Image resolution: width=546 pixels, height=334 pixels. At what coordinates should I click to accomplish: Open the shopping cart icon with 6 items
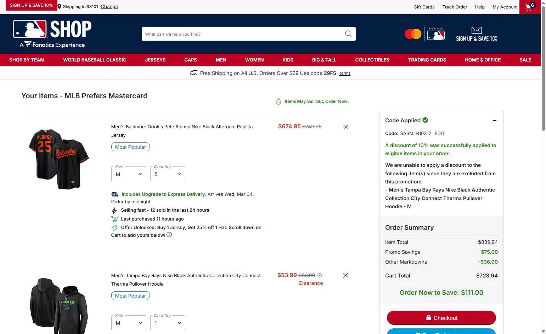point(530,7)
